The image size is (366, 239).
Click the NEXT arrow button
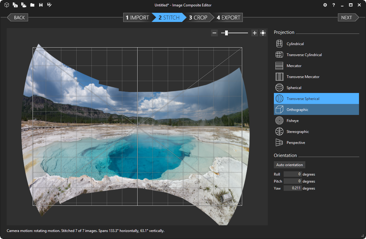pos(348,17)
